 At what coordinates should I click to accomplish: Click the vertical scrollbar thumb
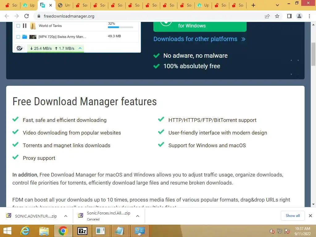[x=313, y=54]
